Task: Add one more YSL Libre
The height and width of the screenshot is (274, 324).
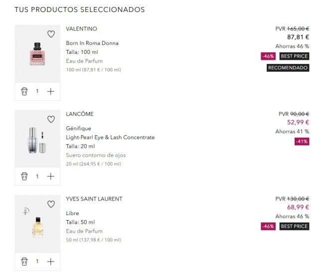Action: click(50, 261)
